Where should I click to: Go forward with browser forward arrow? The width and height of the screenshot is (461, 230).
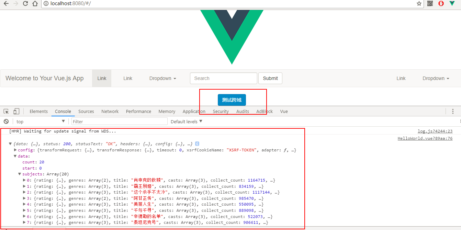[x=15, y=4]
